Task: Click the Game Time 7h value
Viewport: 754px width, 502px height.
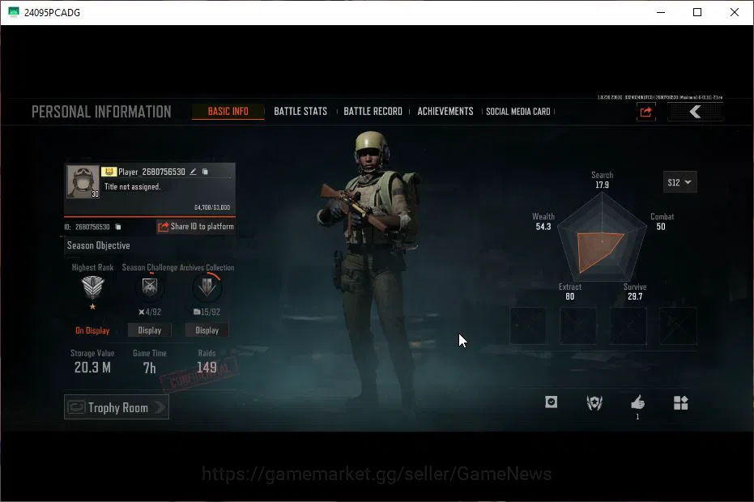Action: click(150, 368)
